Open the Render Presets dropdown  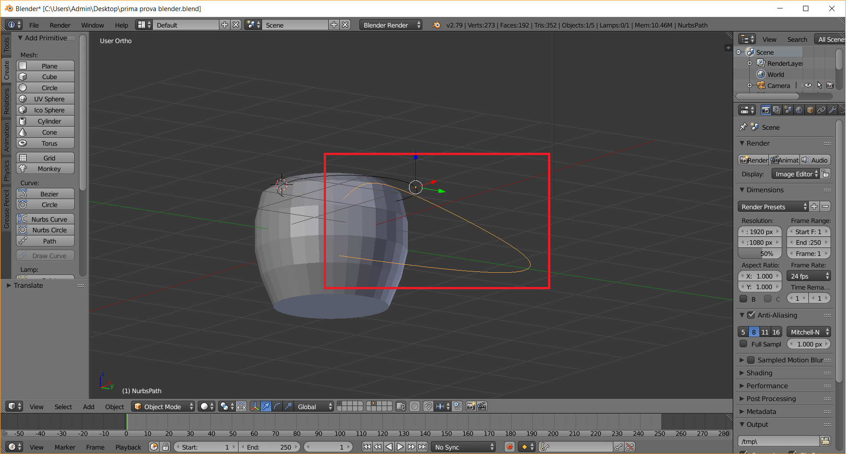pyautogui.click(x=773, y=207)
